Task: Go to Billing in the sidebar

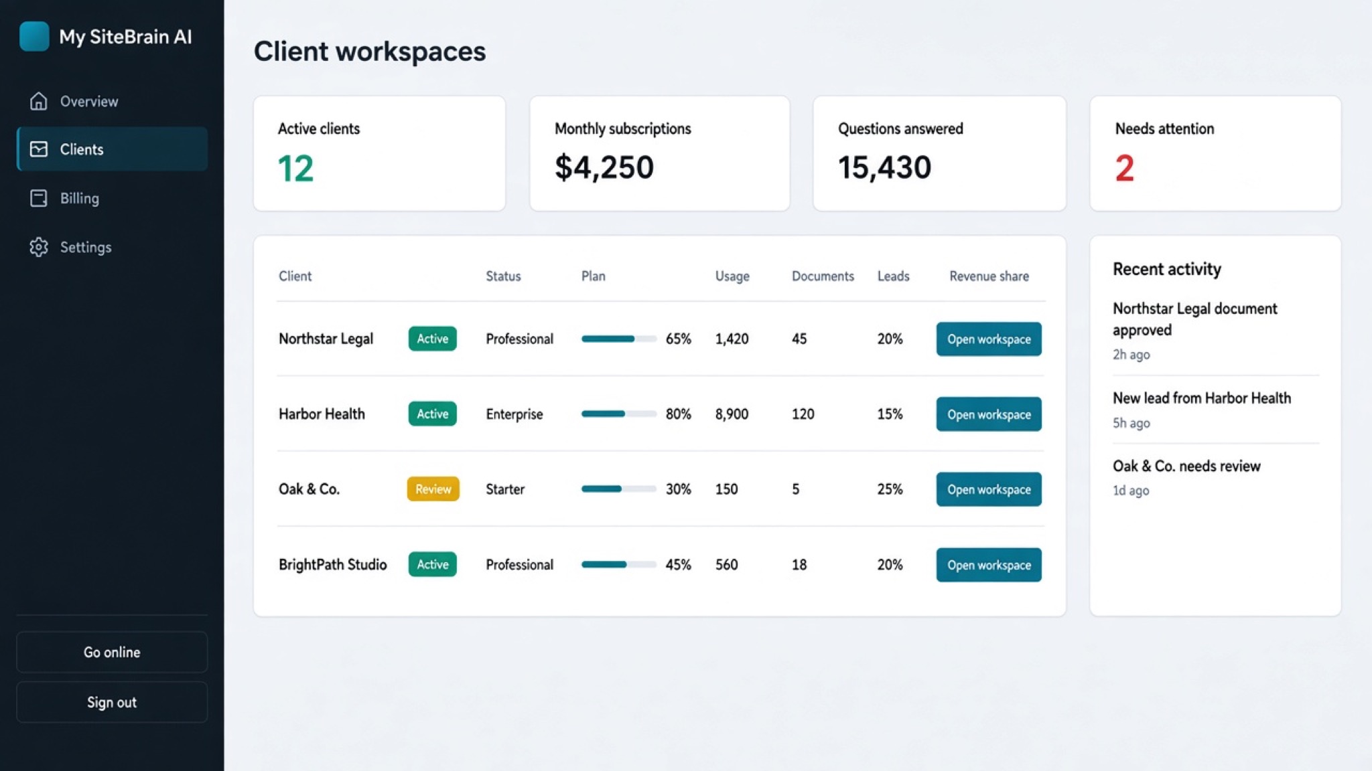Action: coord(112,198)
